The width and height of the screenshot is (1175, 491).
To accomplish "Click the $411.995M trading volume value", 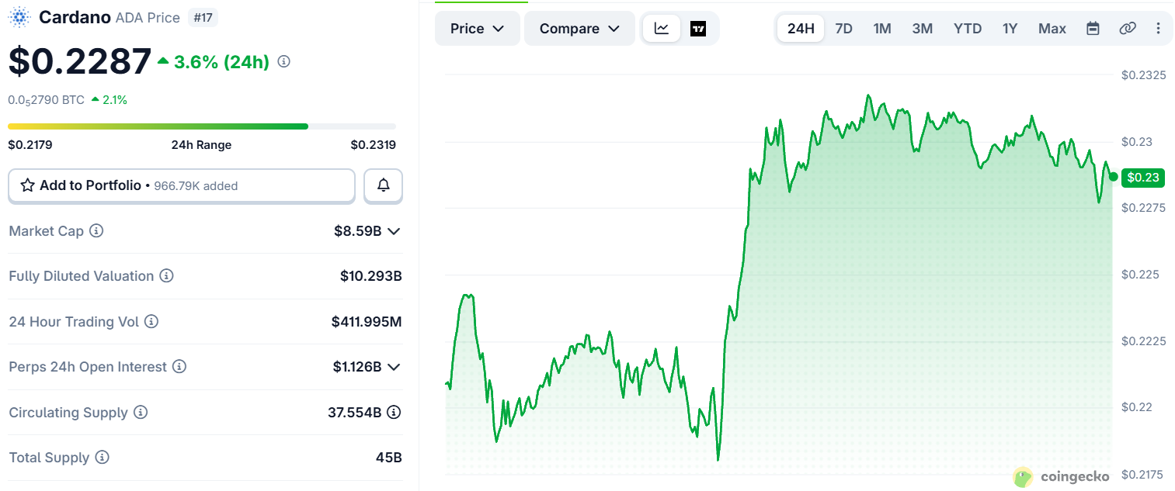I will point(367,321).
